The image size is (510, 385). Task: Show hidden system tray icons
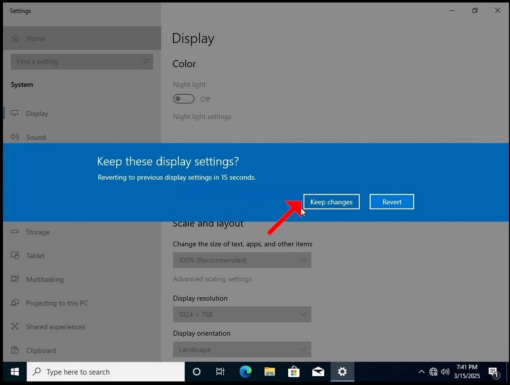point(421,372)
